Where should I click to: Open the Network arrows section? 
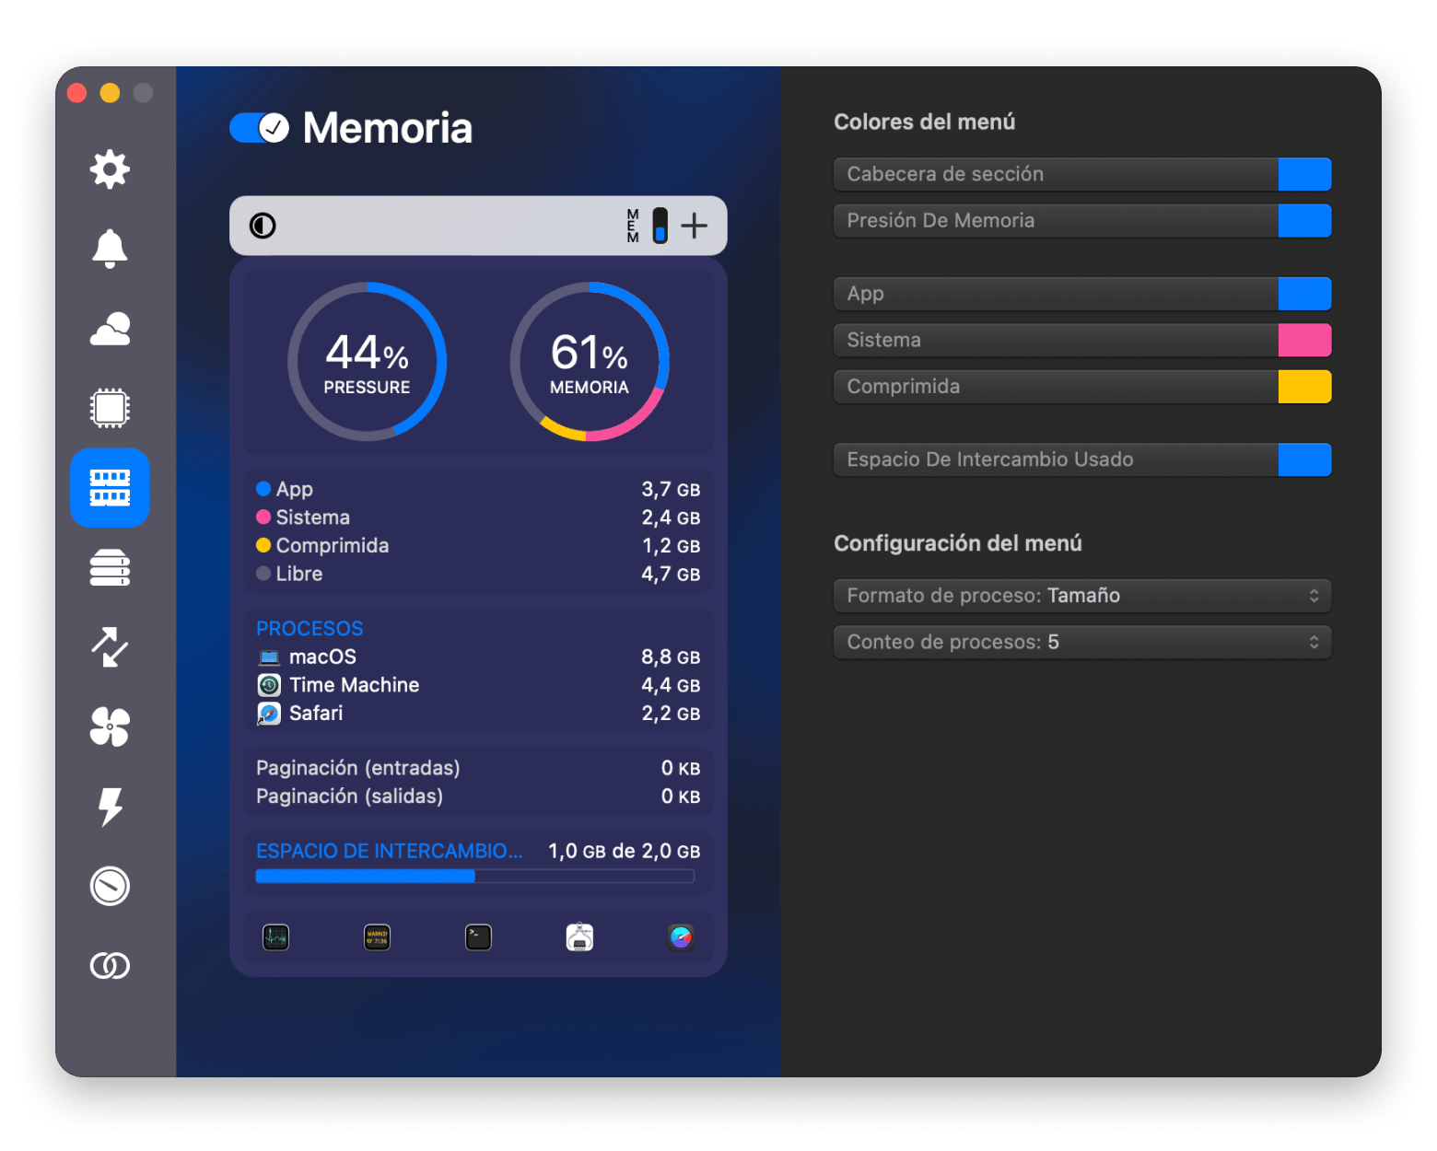pyautogui.click(x=110, y=647)
